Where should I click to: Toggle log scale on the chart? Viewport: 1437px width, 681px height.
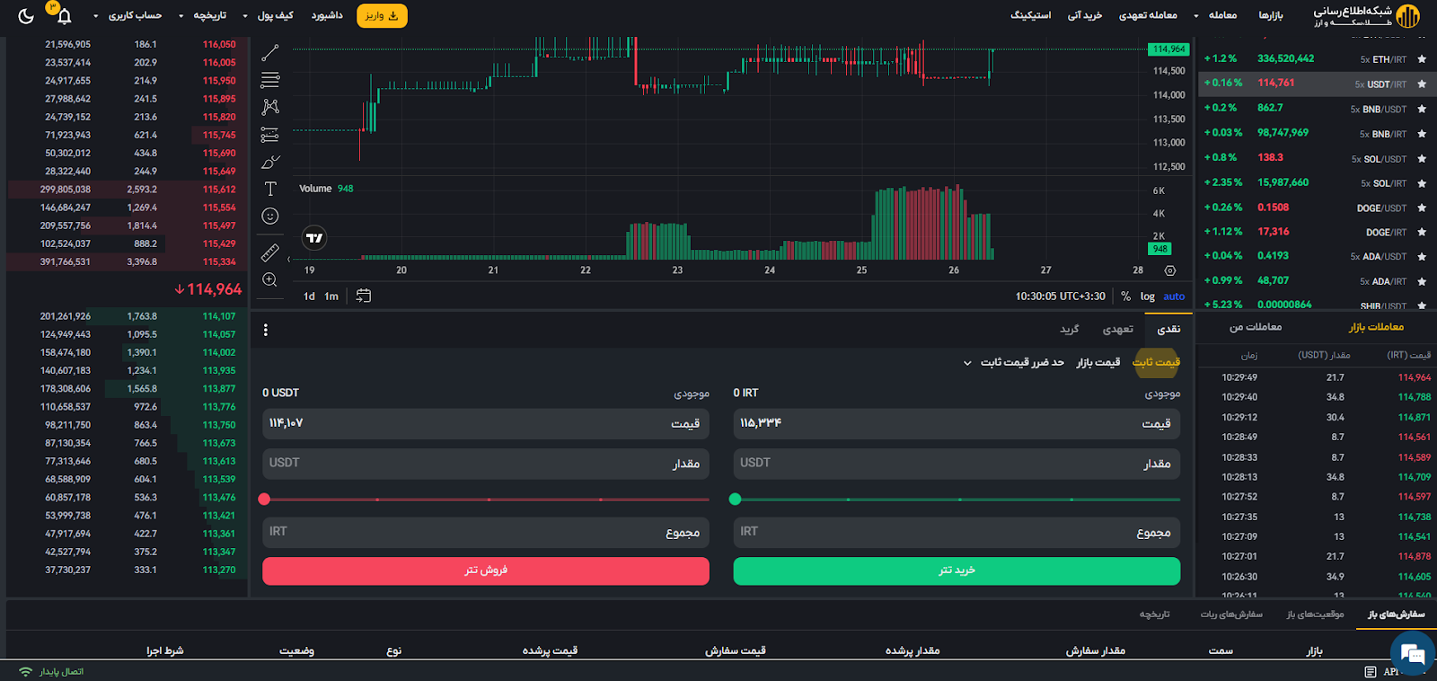click(x=1147, y=296)
